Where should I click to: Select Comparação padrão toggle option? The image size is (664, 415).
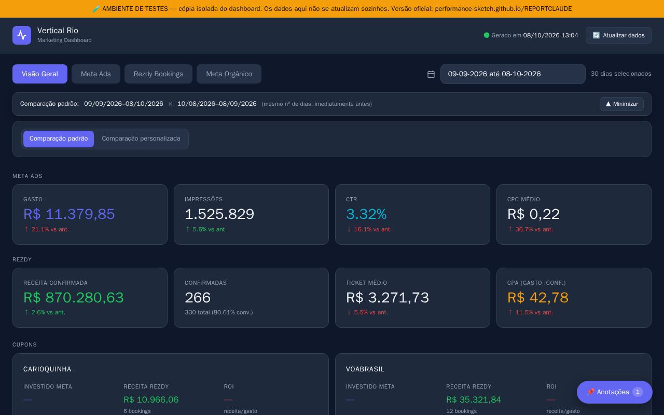pos(59,139)
